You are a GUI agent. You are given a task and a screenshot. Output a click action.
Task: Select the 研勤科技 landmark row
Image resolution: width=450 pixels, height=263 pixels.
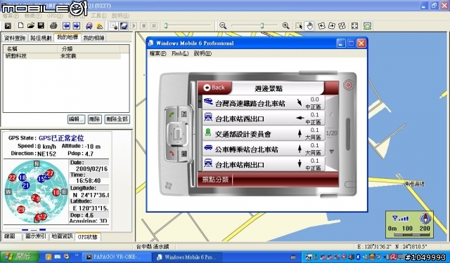pyautogui.click(x=63, y=56)
